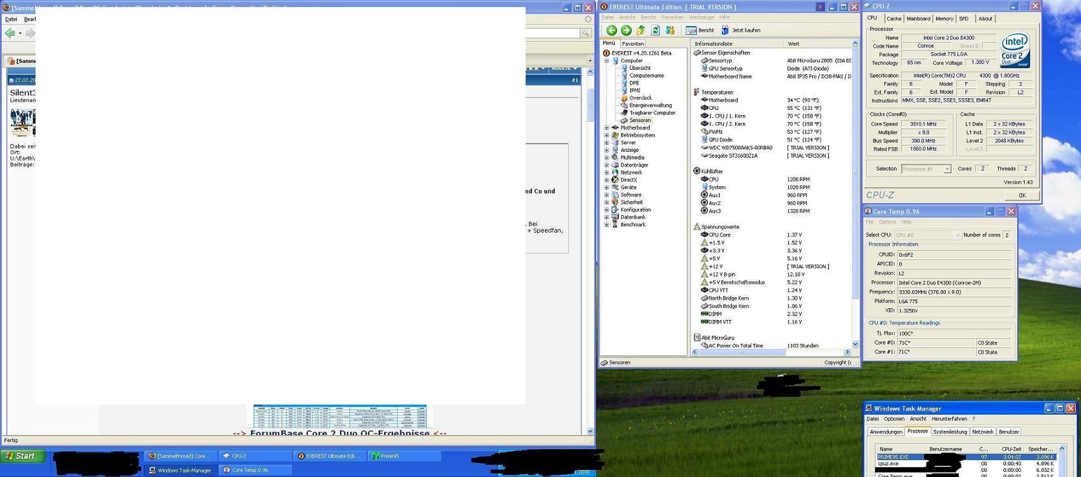
Task: Select the cpuz.exe process row in Task-Manager
Action: [x=966, y=463]
